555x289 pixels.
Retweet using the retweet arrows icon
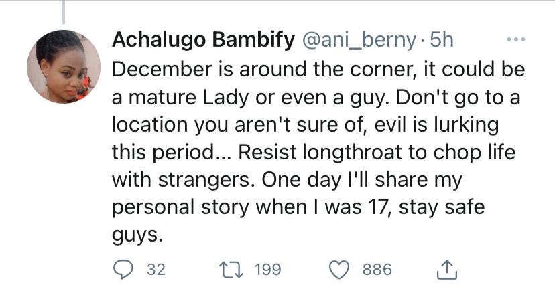click(x=231, y=270)
